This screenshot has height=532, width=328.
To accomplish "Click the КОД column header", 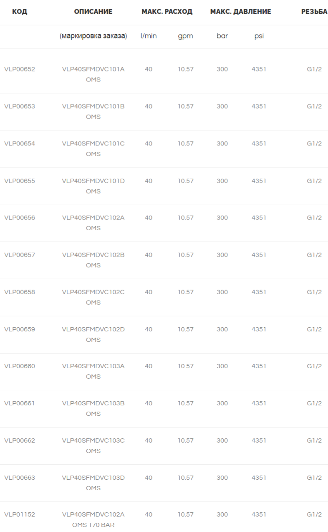I will (20, 12).
